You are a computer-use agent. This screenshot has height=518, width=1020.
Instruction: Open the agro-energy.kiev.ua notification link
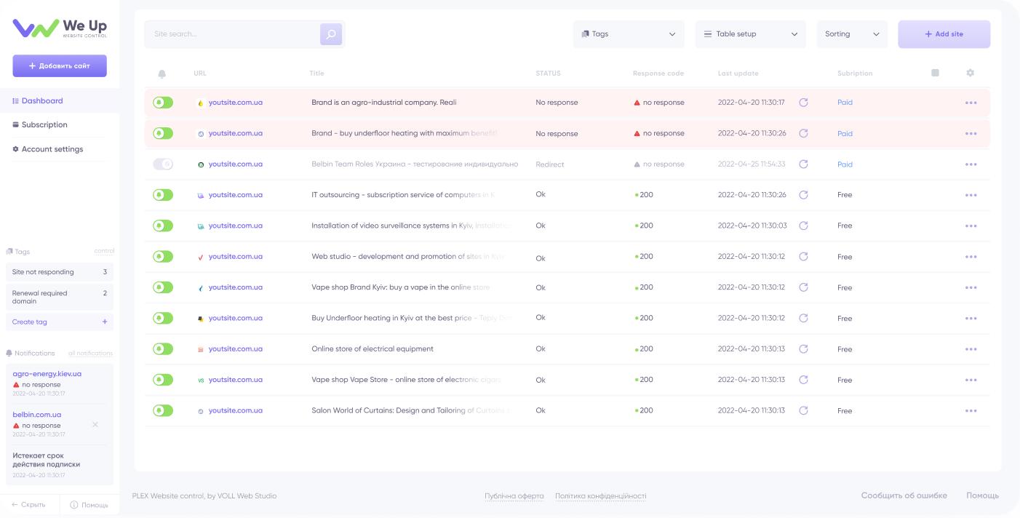tap(47, 374)
